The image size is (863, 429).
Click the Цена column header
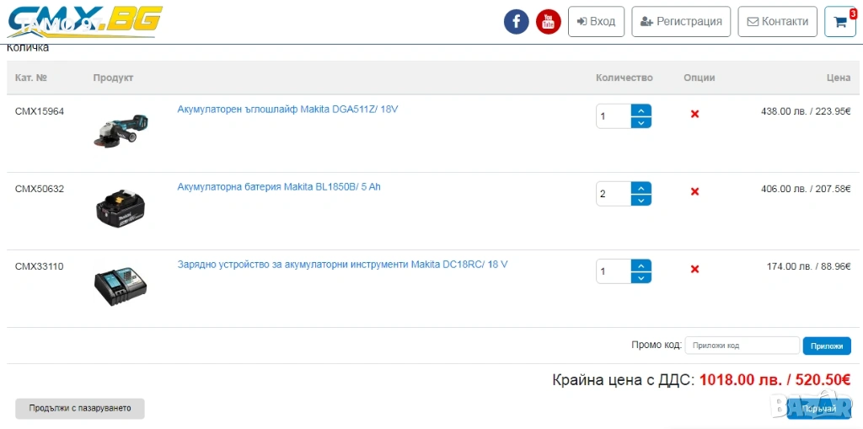tap(839, 78)
